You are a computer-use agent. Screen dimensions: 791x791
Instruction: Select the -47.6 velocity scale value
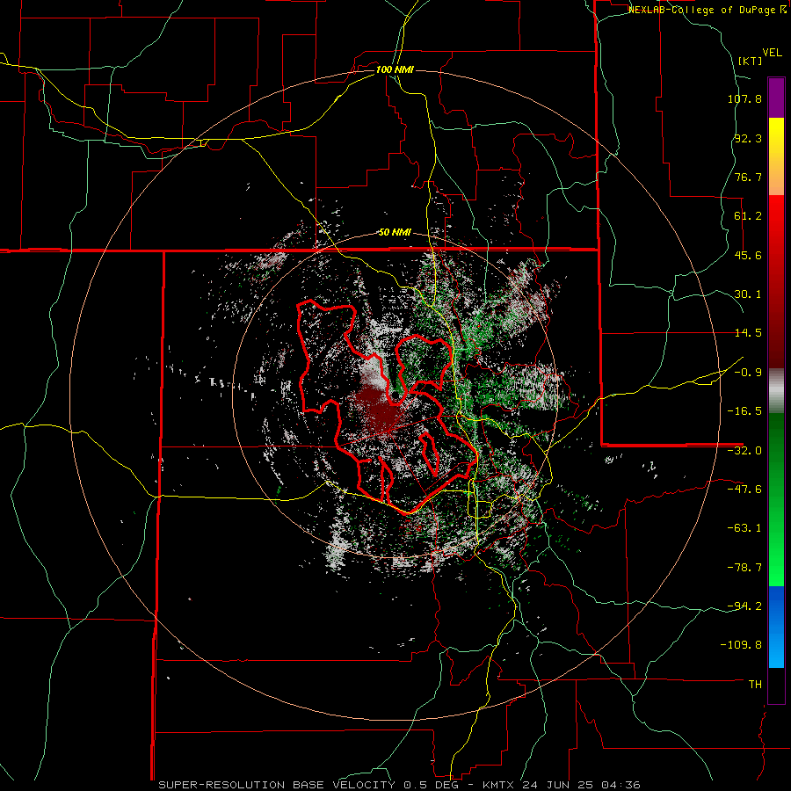[745, 490]
